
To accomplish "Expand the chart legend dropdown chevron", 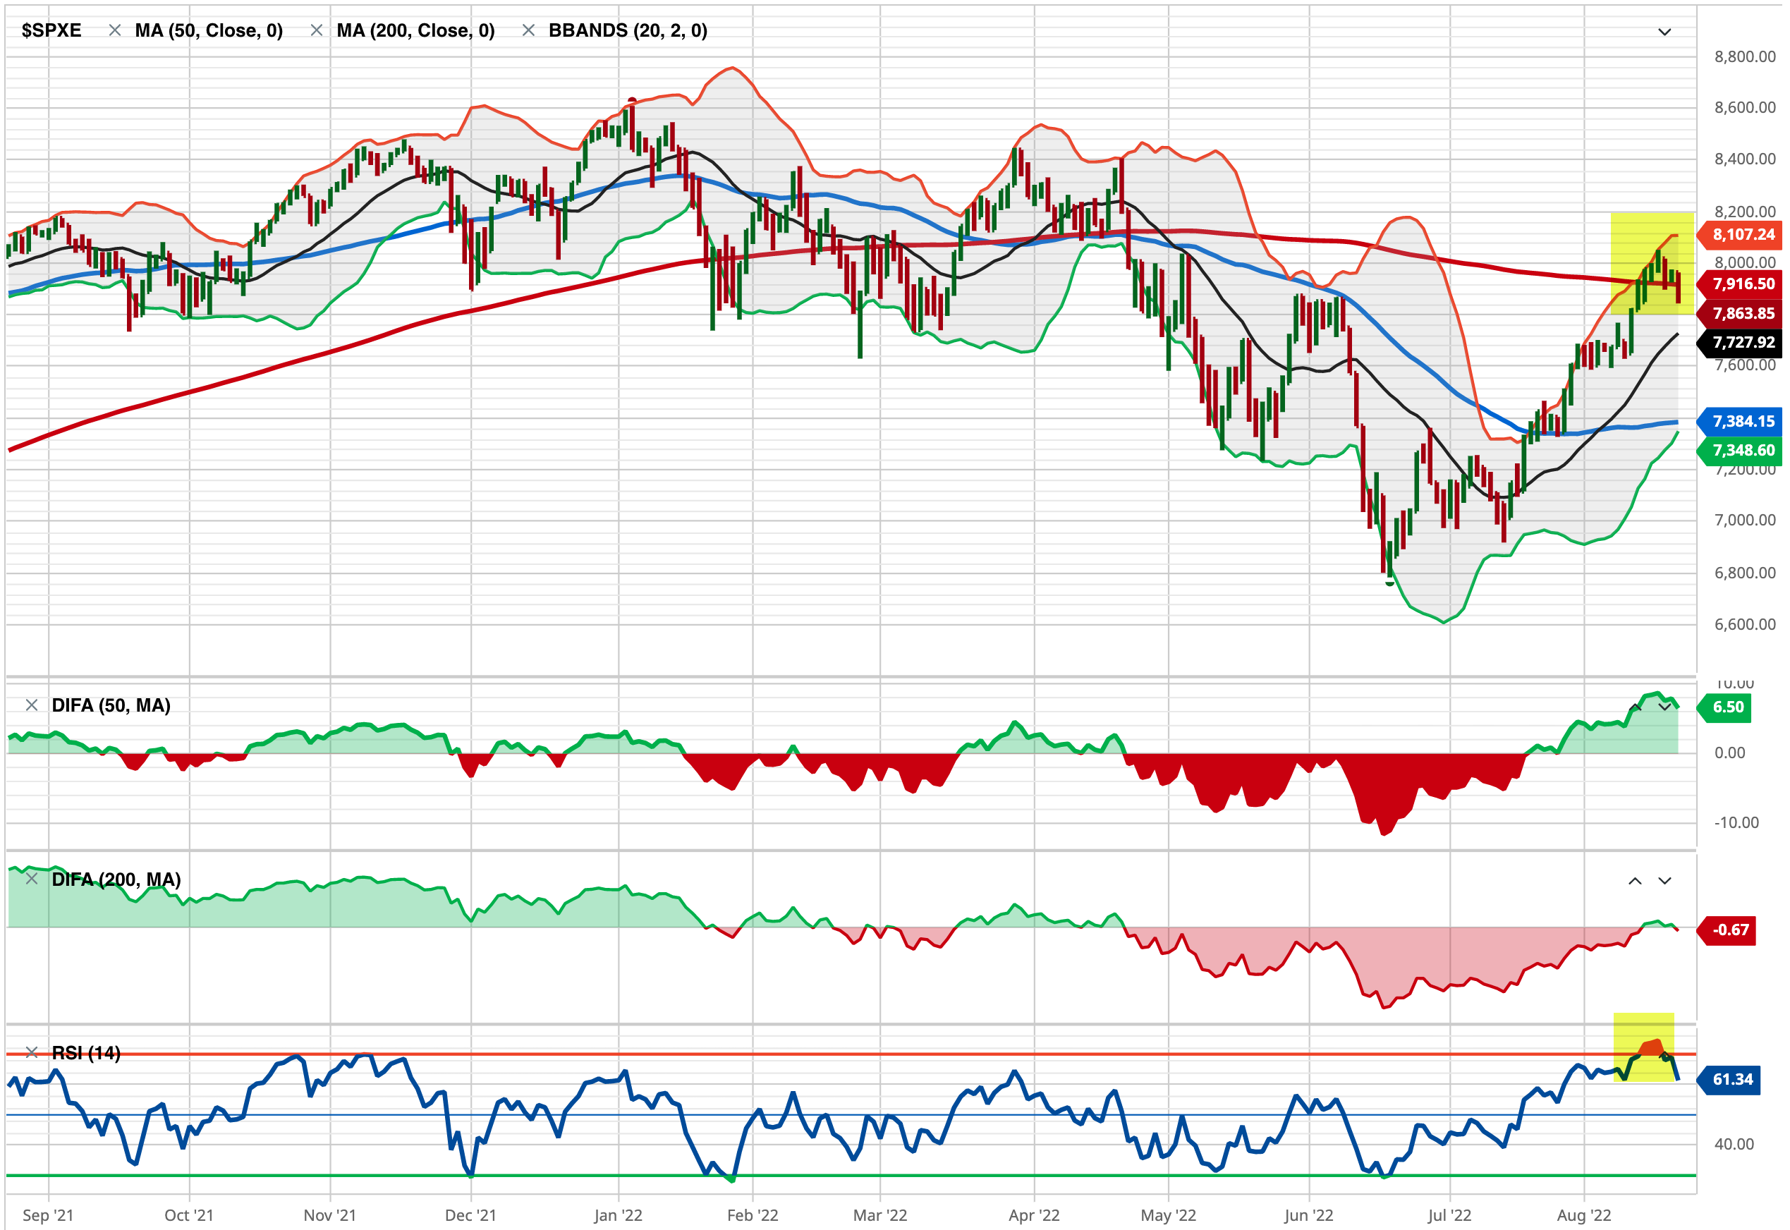I will point(1665,32).
